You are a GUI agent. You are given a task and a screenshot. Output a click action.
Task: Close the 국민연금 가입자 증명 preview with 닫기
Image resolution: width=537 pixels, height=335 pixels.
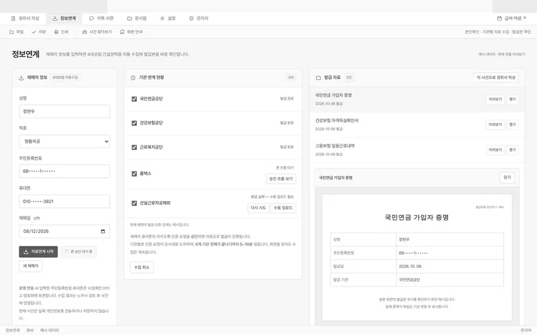tap(507, 178)
